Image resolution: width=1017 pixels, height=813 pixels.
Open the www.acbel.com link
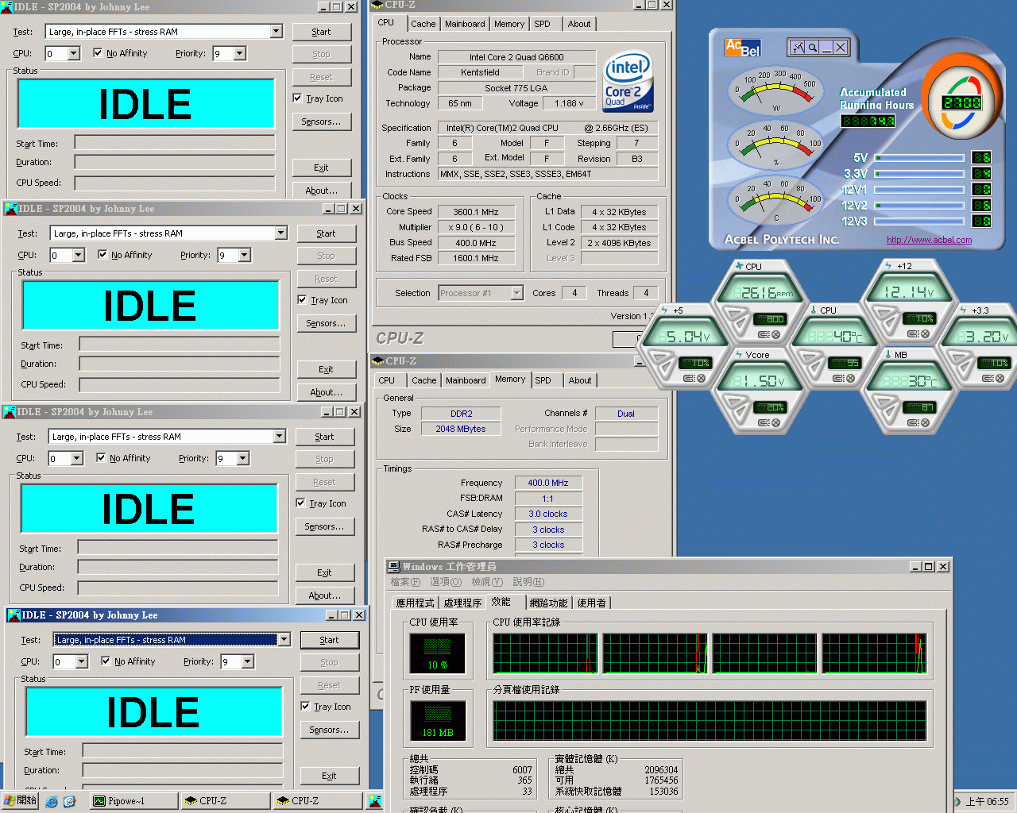[x=929, y=240]
